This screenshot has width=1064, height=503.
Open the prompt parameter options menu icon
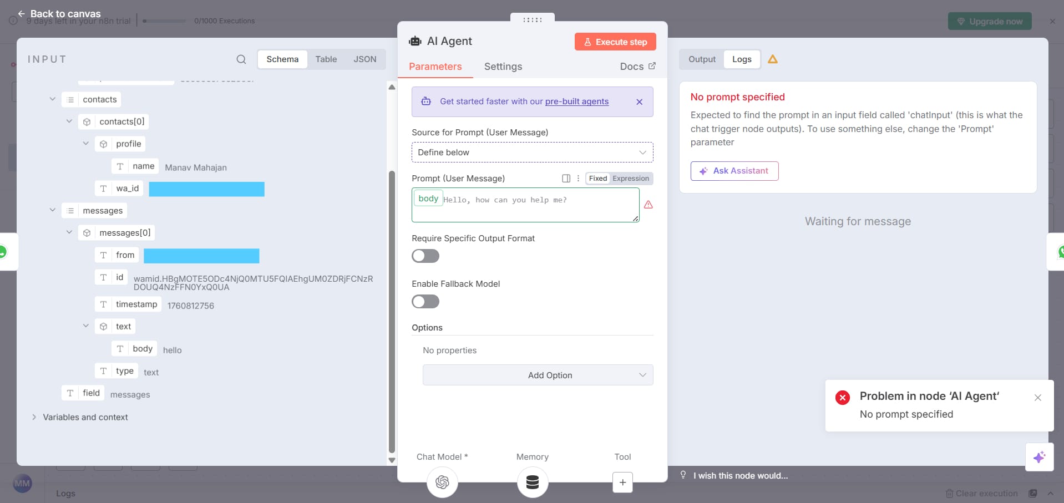coord(578,179)
